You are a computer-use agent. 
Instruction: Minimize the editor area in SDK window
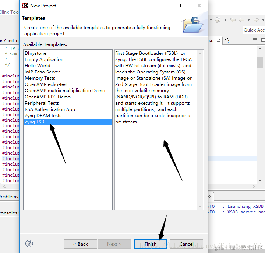[x=255, y=39]
